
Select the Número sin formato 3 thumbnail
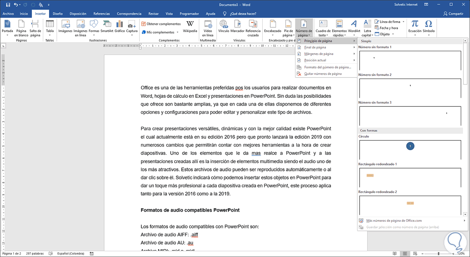(x=410, y=115)
